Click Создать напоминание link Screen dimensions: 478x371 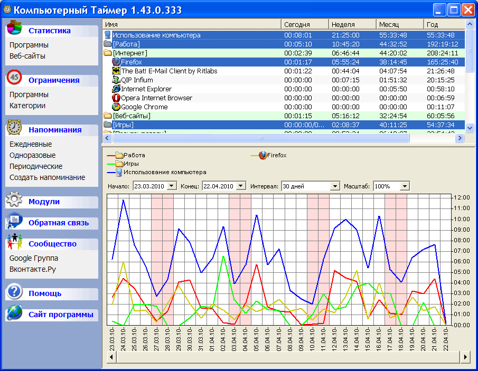click(47, 177)
